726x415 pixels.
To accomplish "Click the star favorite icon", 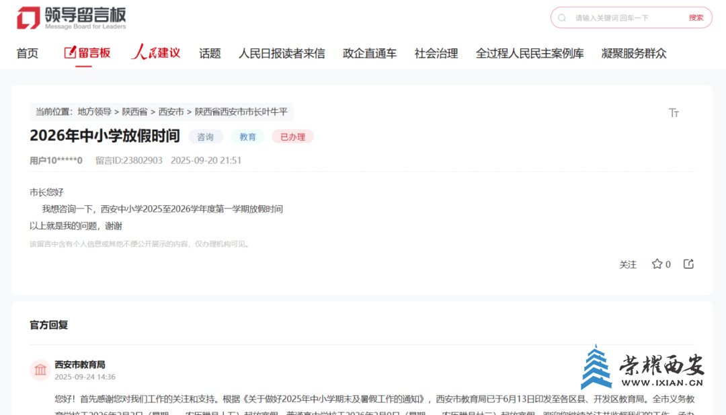I will coord(657,264).
